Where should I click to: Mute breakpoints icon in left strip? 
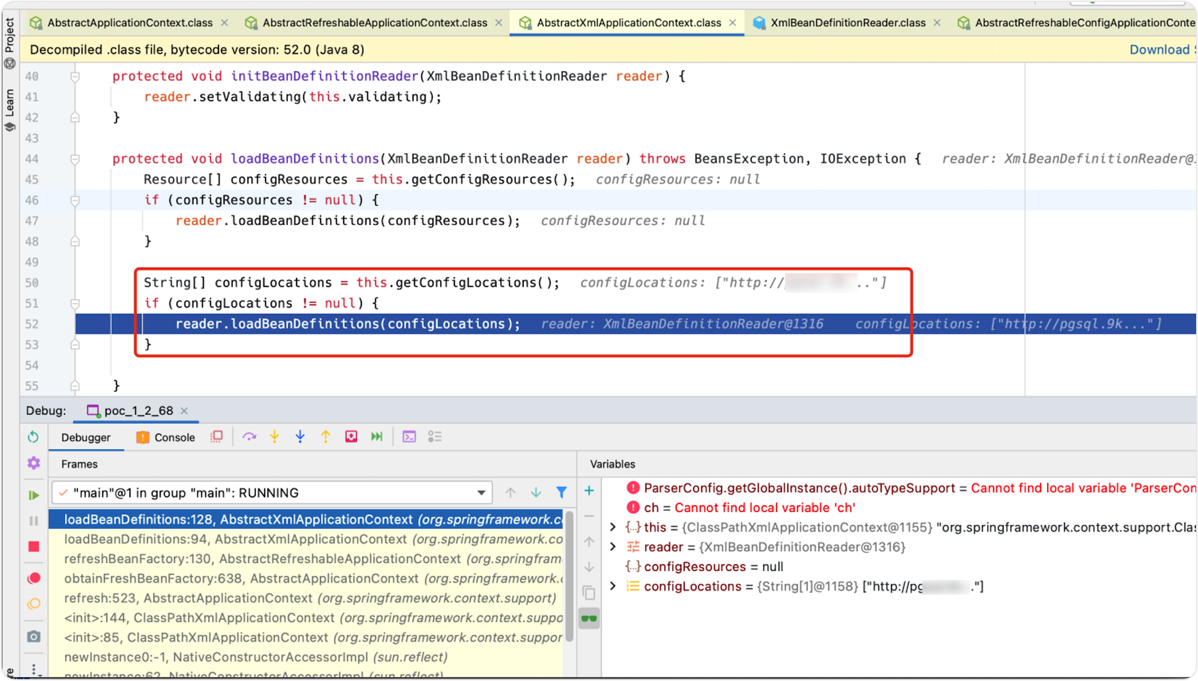click(33, 604)
